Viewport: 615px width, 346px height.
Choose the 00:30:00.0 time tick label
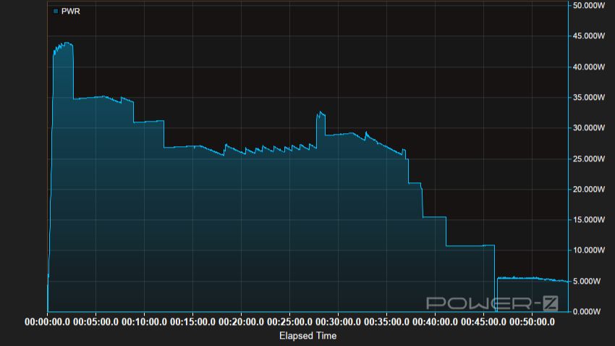[339, 322]
